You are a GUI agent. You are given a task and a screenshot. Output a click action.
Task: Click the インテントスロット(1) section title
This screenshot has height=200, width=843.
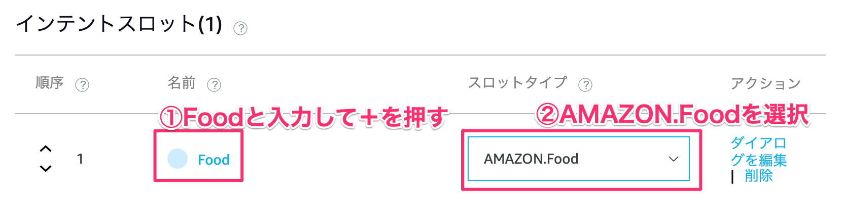[x=119, y=24]
